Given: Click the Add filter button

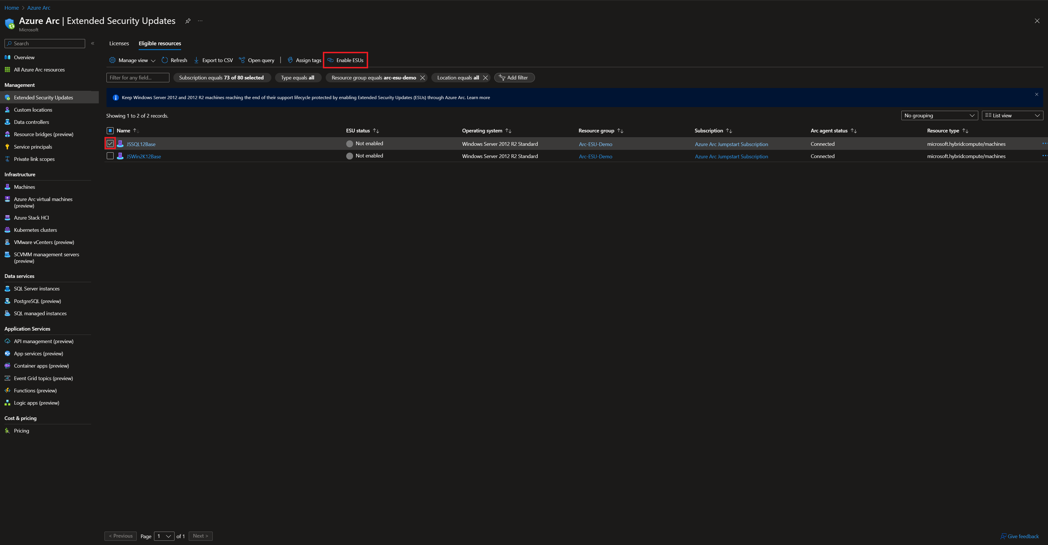Looking at the screenshot, I should [514, 78].
